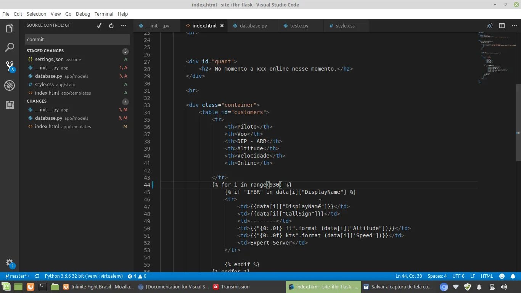Collapse the CHANGES section

click(37, 101)
